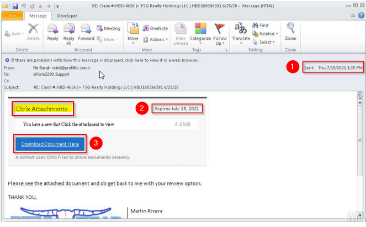Click the Meeting reply icon
This screenshot has width=366, height=227.
point(109,28)
